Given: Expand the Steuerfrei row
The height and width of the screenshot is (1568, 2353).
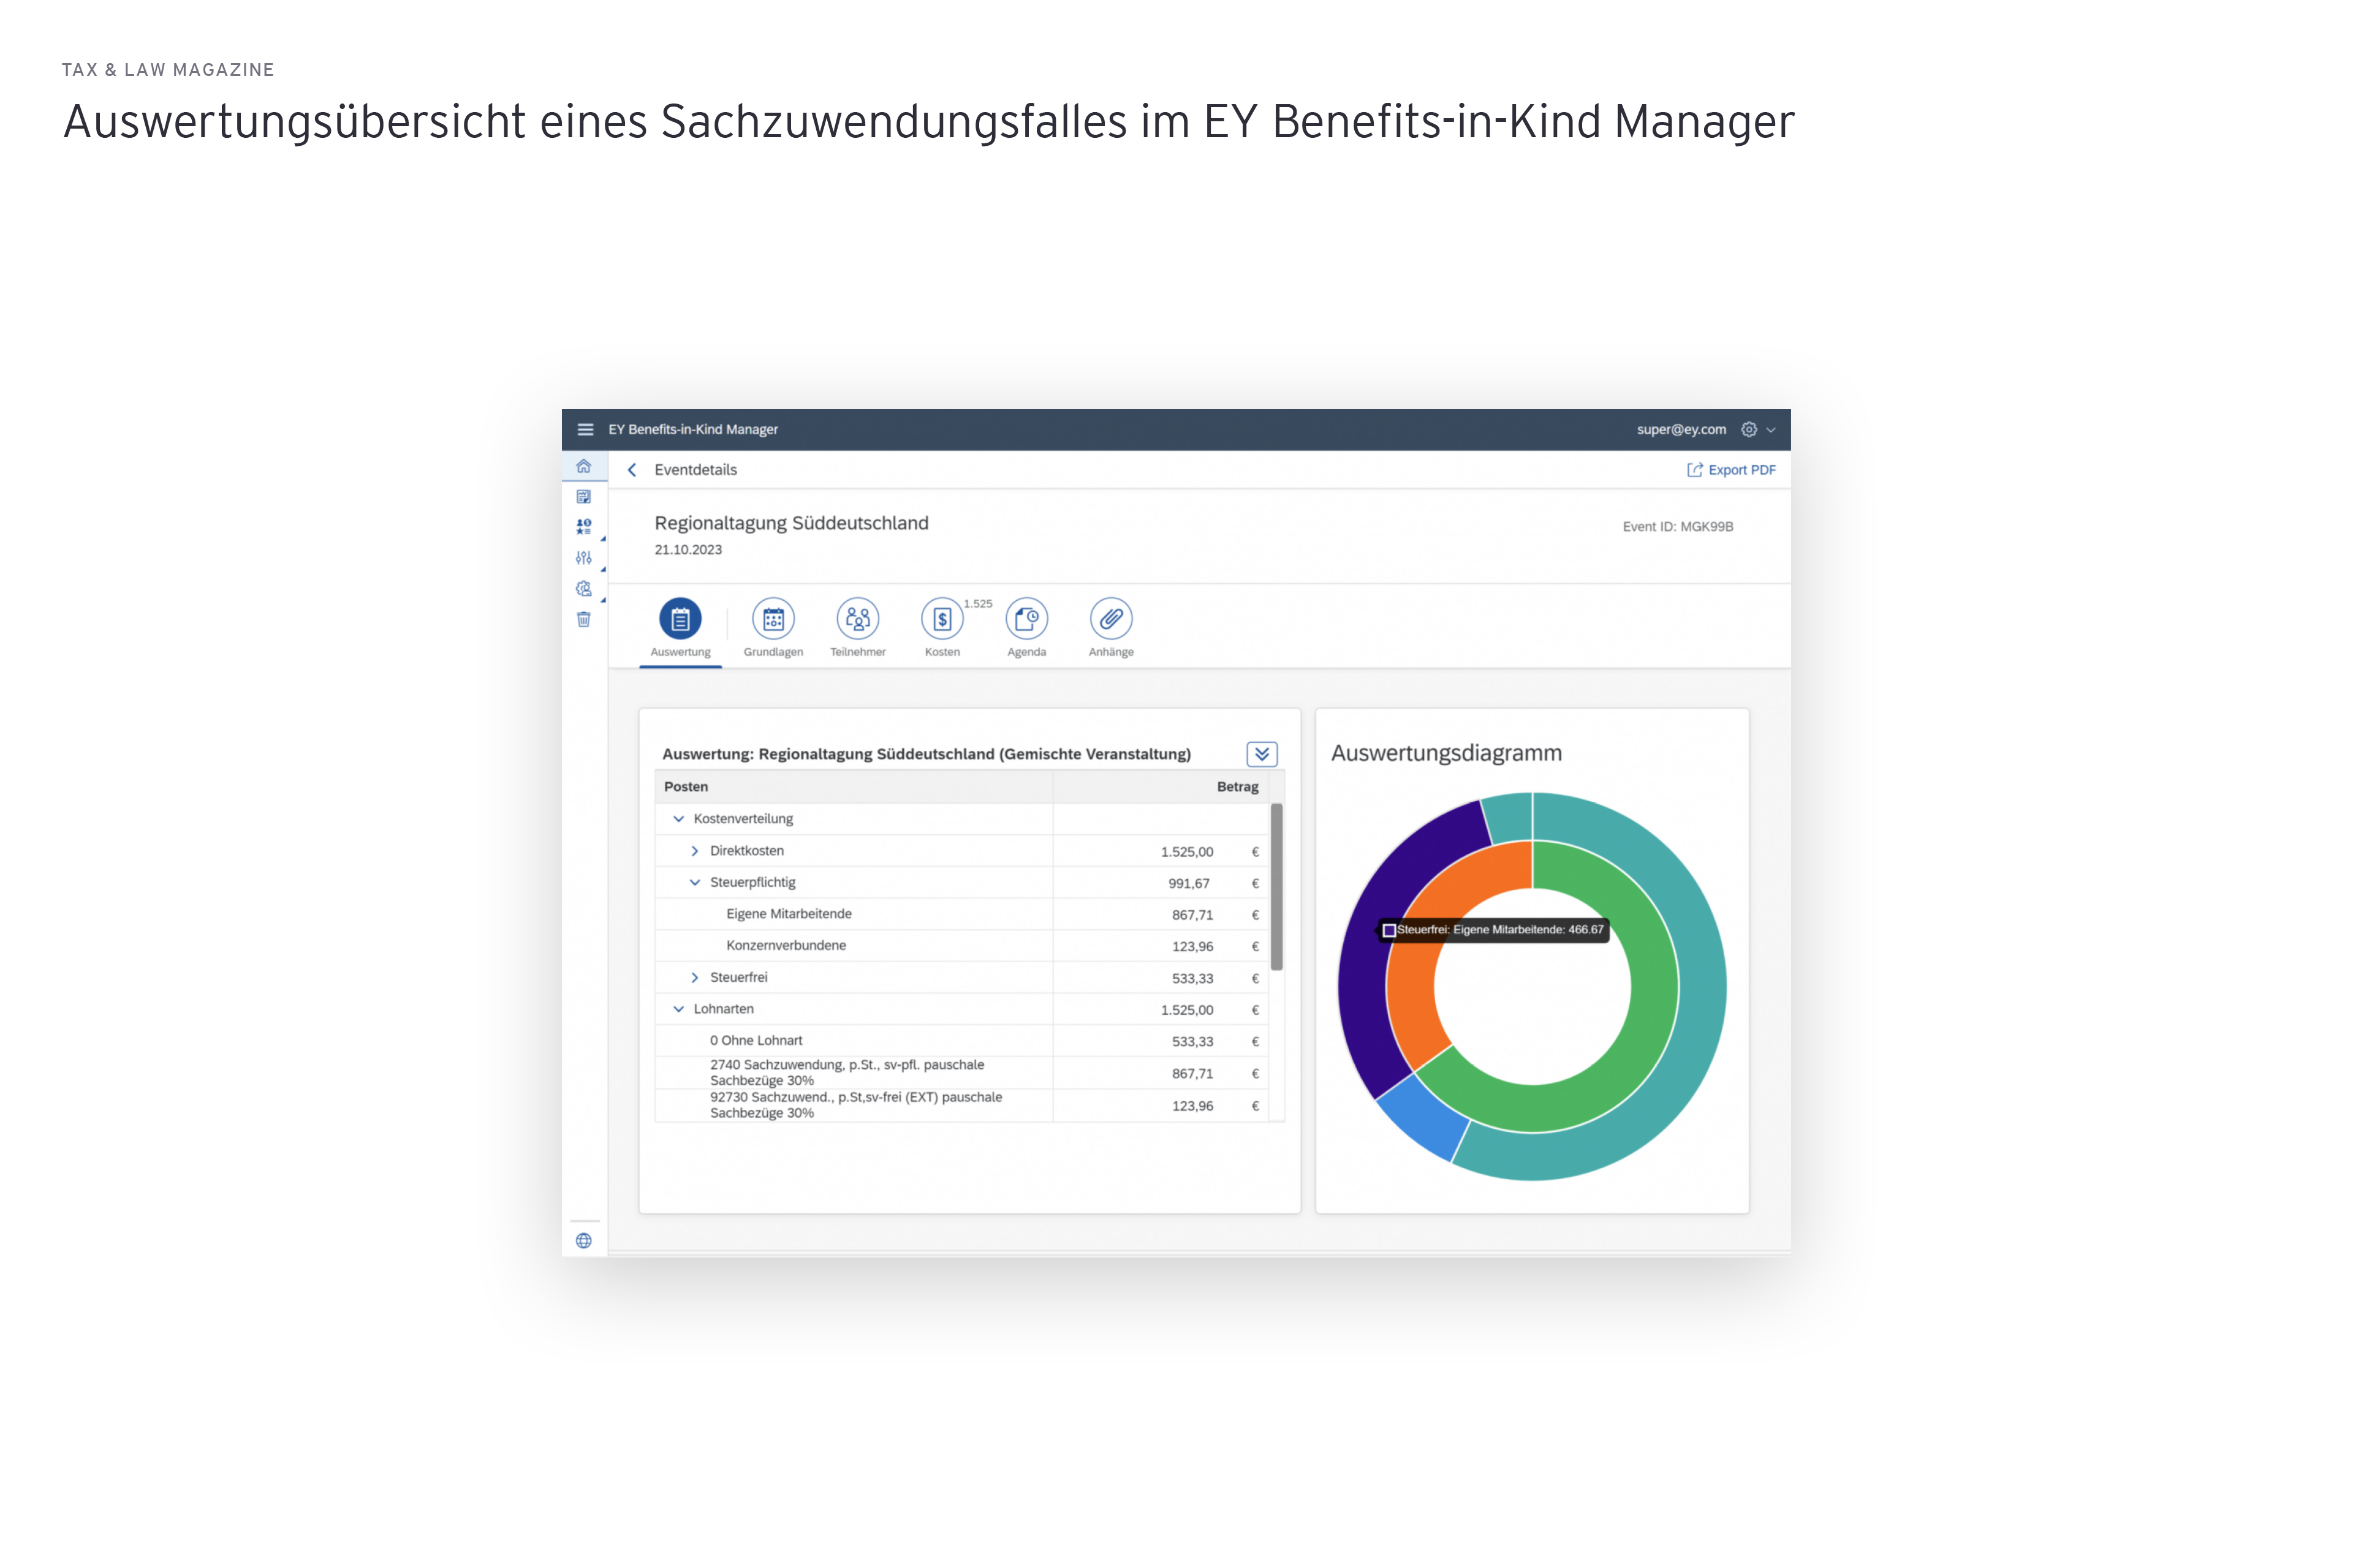Looking at the screenshot, I should 694,978.
